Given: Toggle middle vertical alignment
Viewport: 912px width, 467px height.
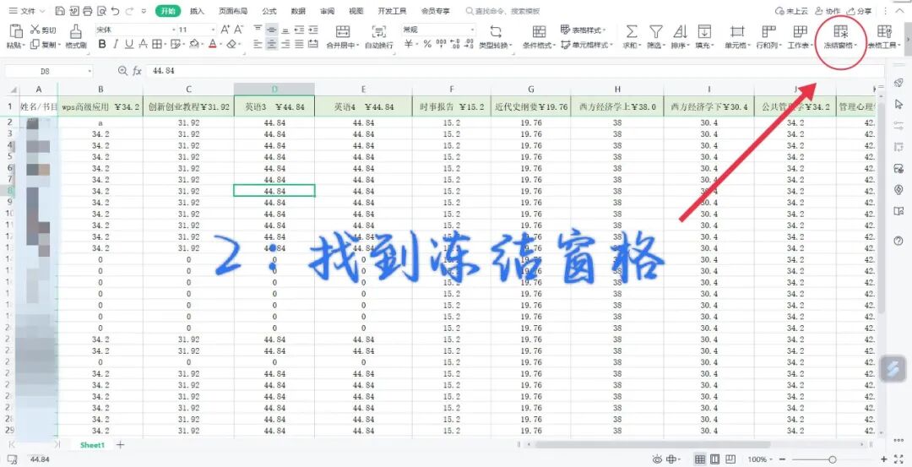Looking at the screenshot, I should click(x=272, y=30).
